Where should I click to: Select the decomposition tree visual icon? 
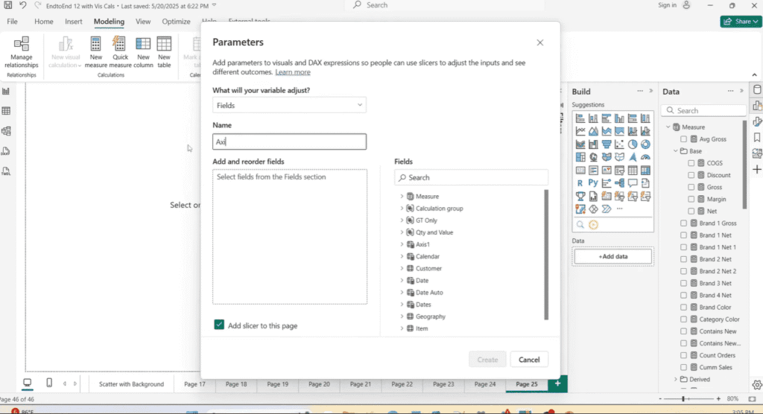619,183
